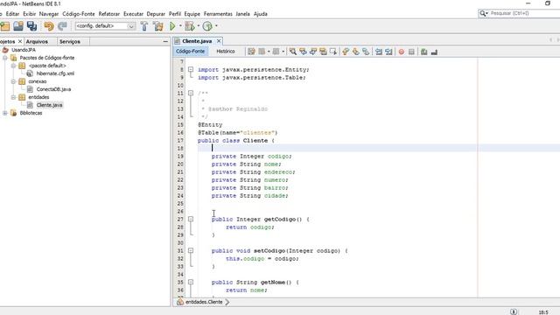Open the config. default dropdown
This screenshot has height=315, width=560.
(131, 26)
